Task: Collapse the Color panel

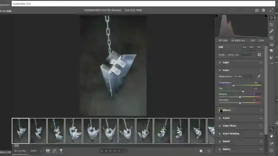Action: tap(220, 70)
